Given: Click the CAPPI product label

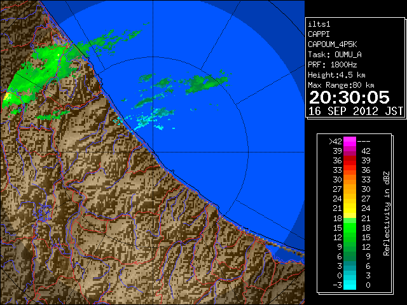Looking at the screenshot, I should coord(319,34).
